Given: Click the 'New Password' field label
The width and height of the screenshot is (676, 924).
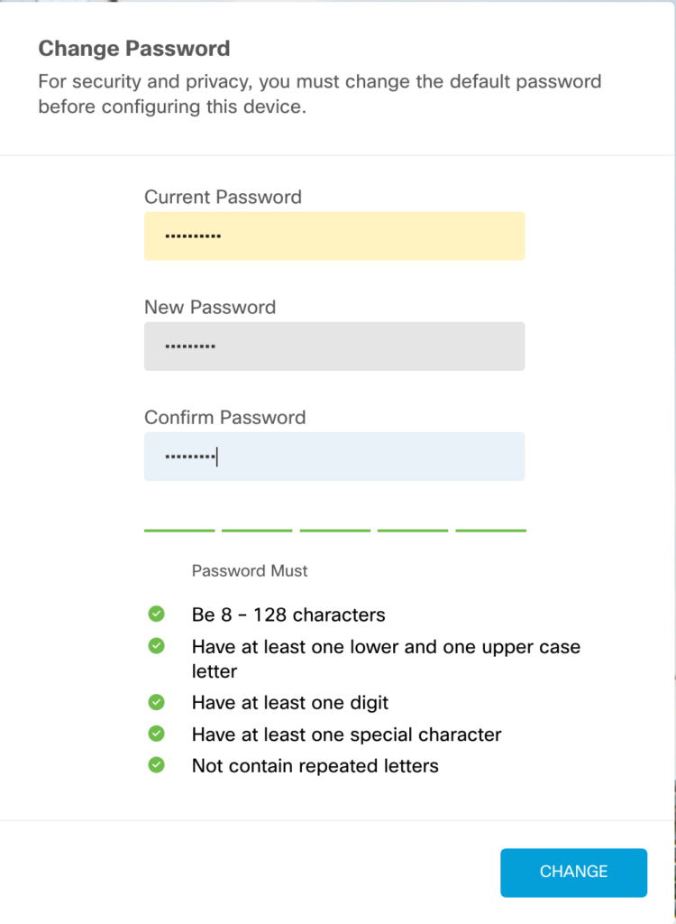Looking at the screenshot, I should [210, 307].
